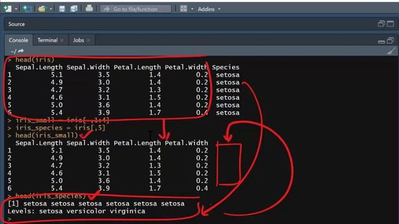Click the Save floppy disk icon
This screenshot has width=399, height=224.
coord(62,9)
